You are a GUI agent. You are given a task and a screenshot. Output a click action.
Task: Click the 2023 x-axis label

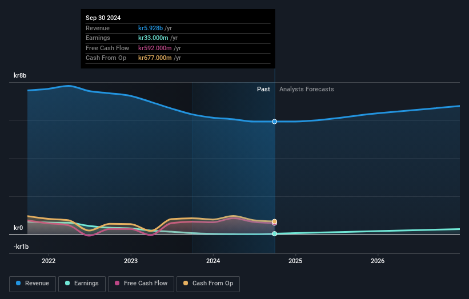point(131,261)
